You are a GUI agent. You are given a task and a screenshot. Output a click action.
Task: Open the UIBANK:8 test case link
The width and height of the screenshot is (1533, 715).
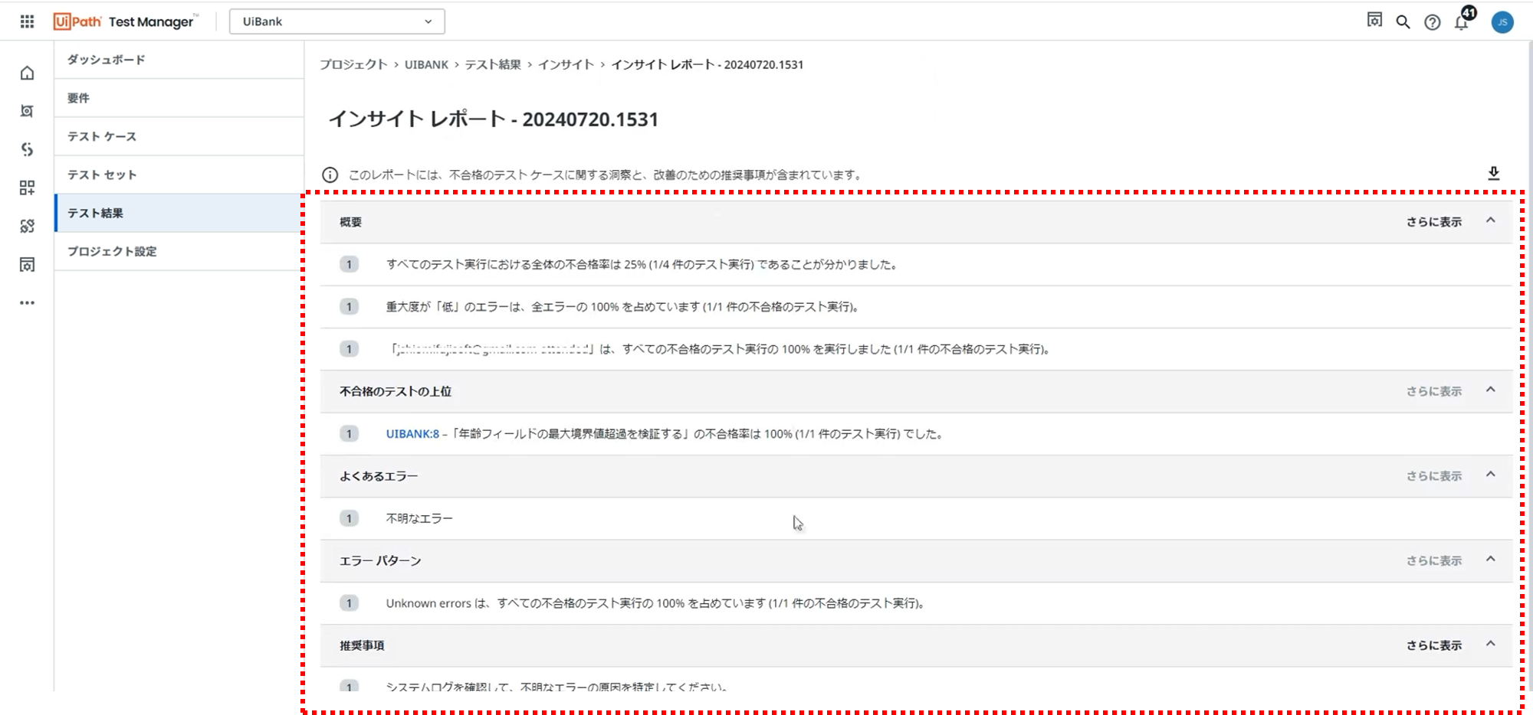click(412, 433)
